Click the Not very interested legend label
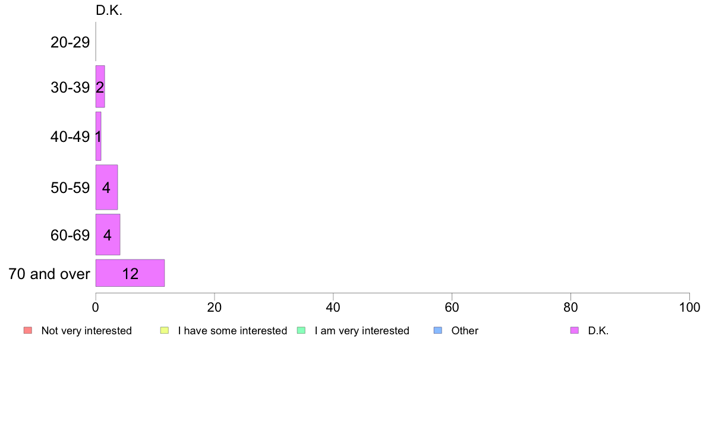The image size is (706, 437). coord(86,331)
